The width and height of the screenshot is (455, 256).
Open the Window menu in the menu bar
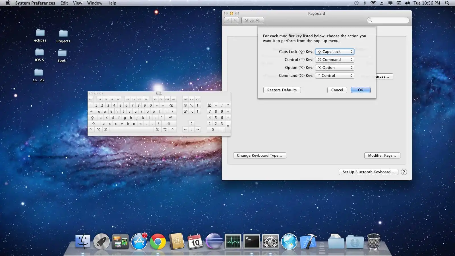[95, 3]
